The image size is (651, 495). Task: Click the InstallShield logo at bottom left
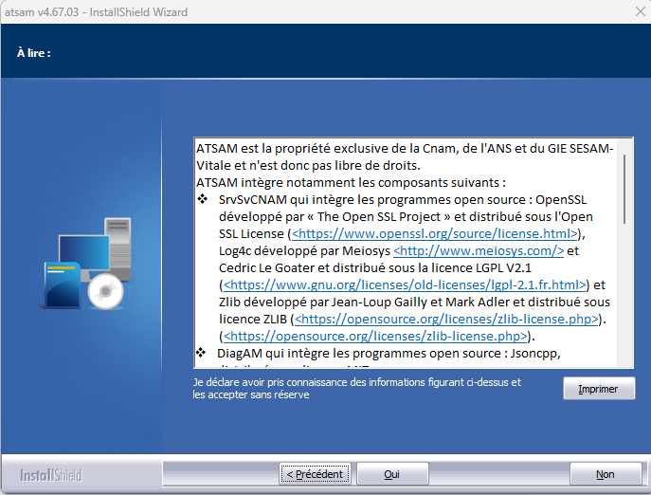(x=51, y=474)
